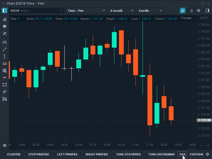Select the ruler measurement tool
The height and width of the screenshot is (159, 212).
[4, 63]
